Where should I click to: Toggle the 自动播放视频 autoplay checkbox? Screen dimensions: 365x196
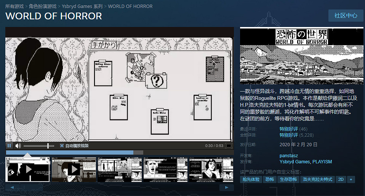[x=62, y=146]
